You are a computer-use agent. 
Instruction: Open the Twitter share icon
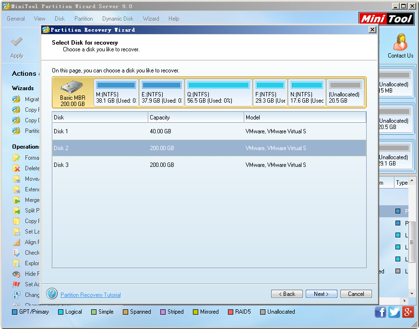coord(394,312)
